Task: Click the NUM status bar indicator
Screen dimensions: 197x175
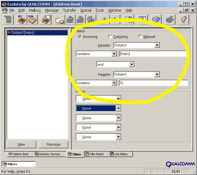Action: pos(176,172)
